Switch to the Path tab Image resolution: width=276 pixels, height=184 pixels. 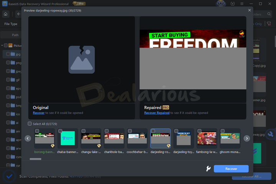[15, 35]
